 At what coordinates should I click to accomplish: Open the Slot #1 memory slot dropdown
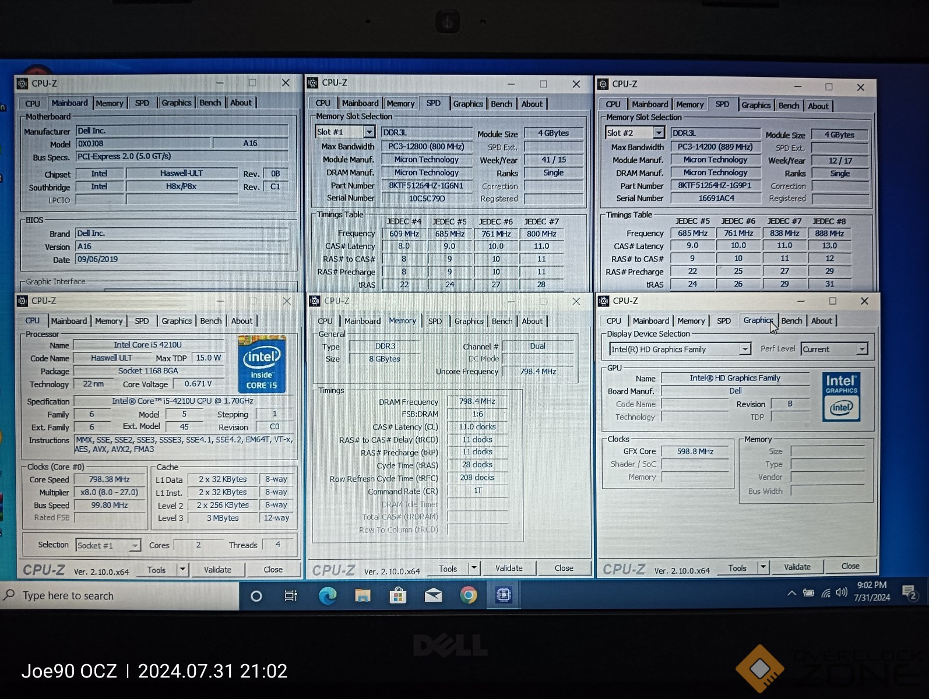pyautogui.click(x=368, y=132)
